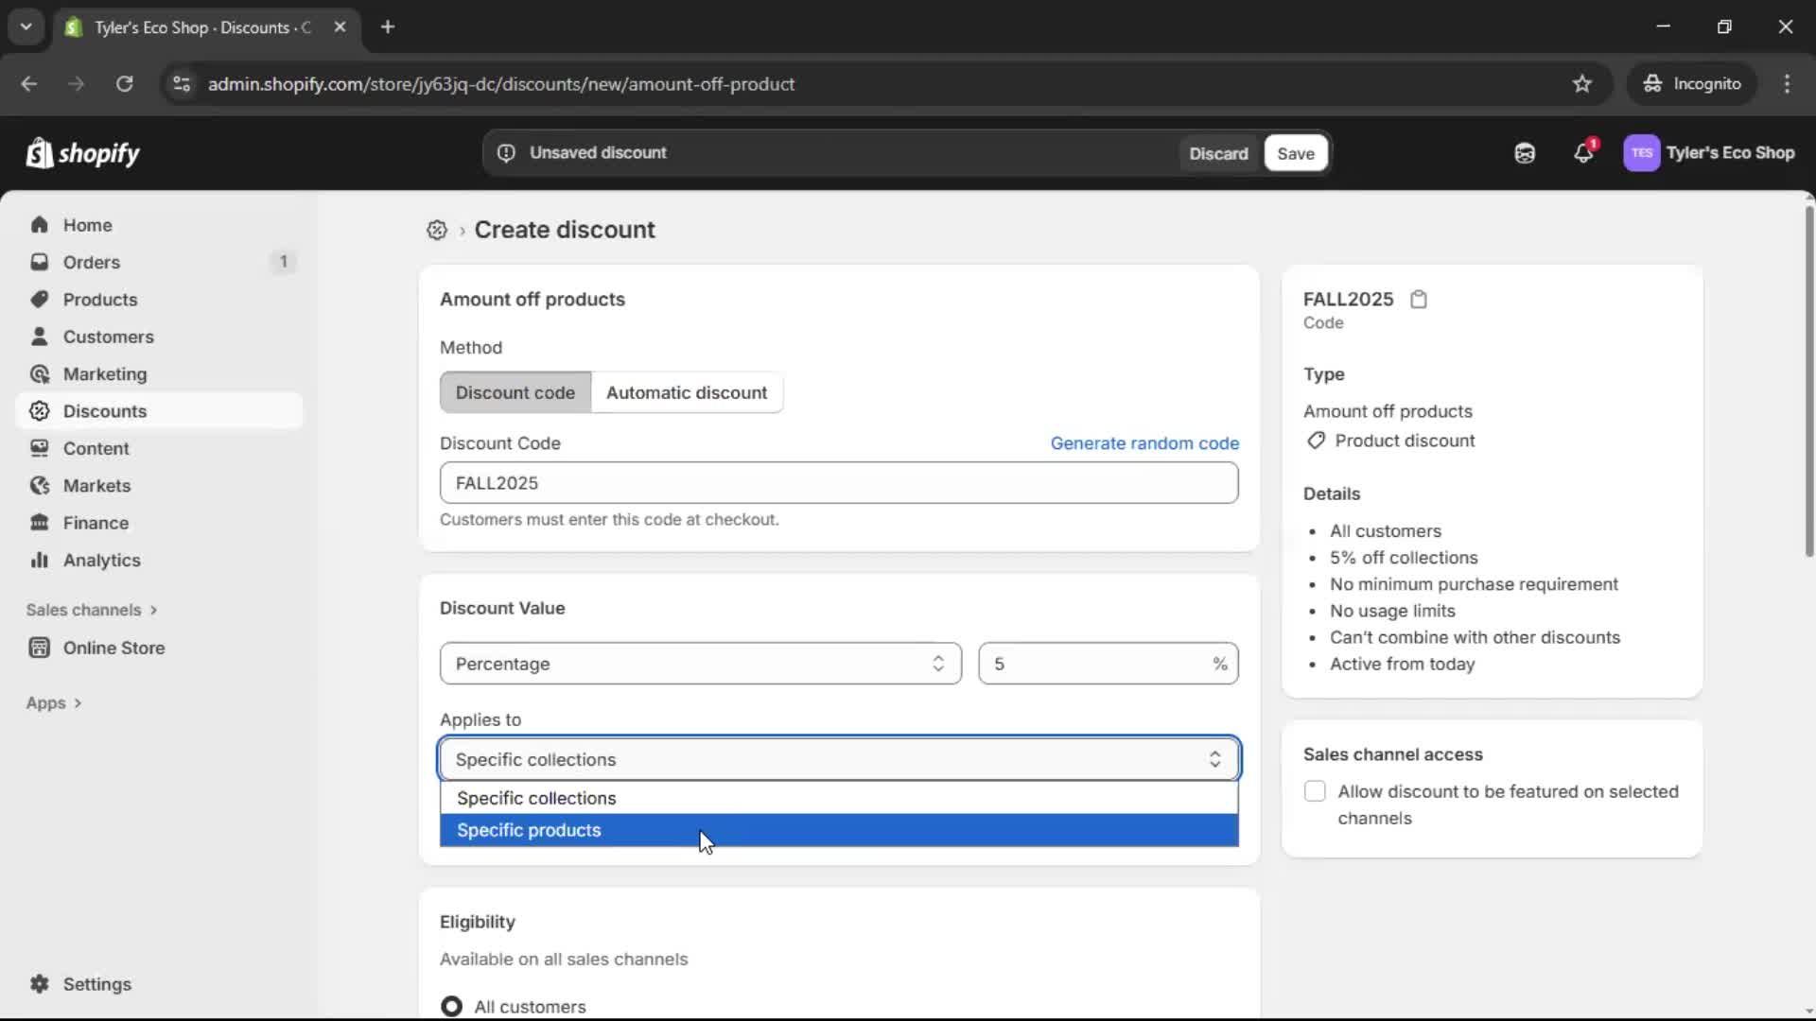The height and width of the screenshot is (1021, 1816).
Task: Expand the Apps section in the sidebar
Action: 53,702
